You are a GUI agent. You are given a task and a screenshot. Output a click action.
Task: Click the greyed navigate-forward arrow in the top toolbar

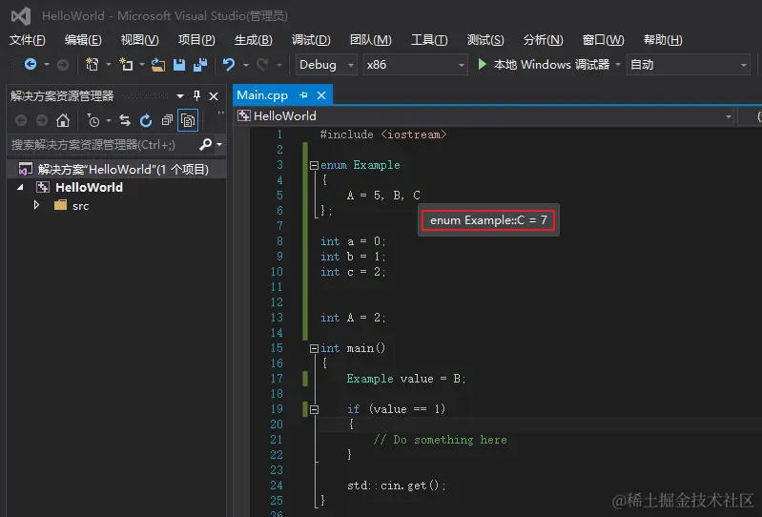pos(63,65)
